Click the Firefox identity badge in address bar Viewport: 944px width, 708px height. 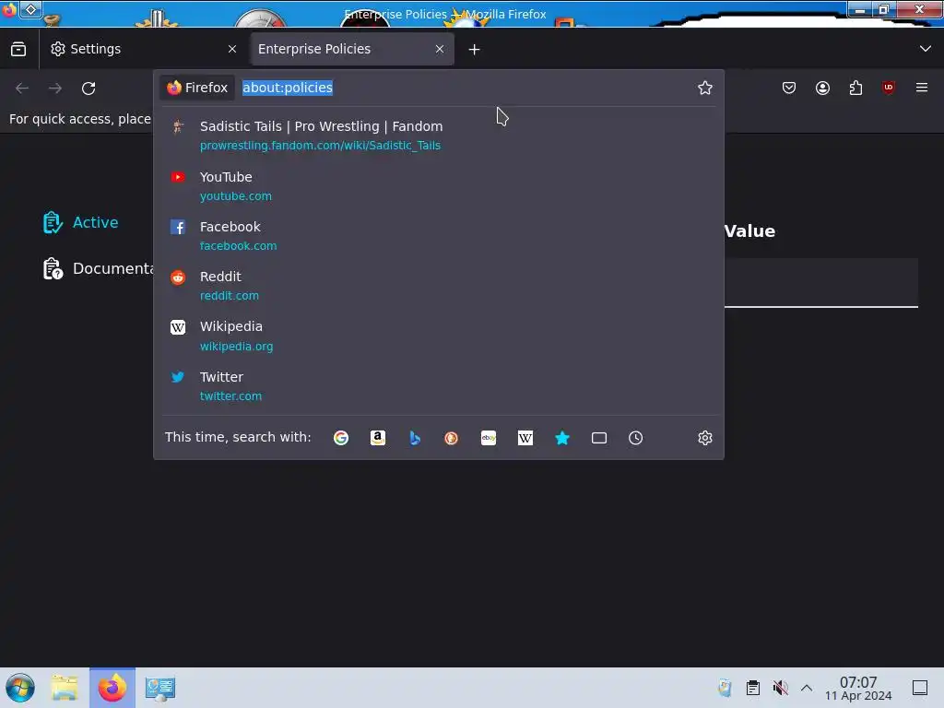coord(197,88)
